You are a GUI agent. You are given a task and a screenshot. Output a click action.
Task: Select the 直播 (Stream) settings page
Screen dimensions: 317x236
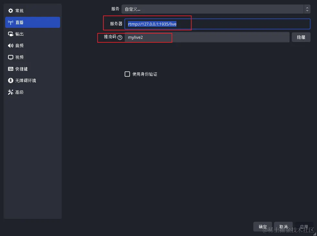click(x=33, y=22)
